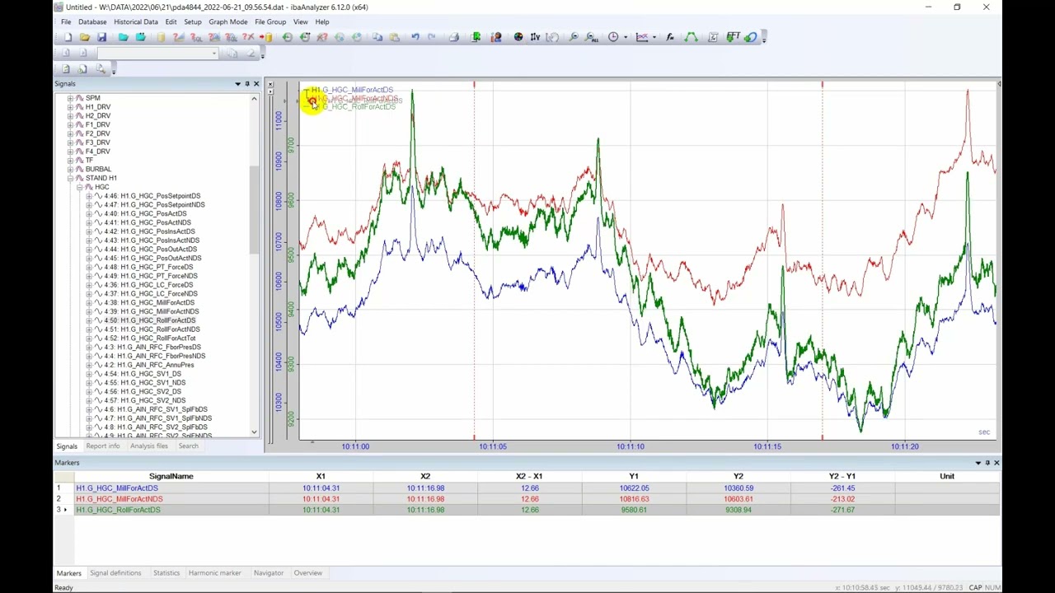Screen dimensions: 1055x593
Task: Click the SignalName column header
Action: click(171, 476)
